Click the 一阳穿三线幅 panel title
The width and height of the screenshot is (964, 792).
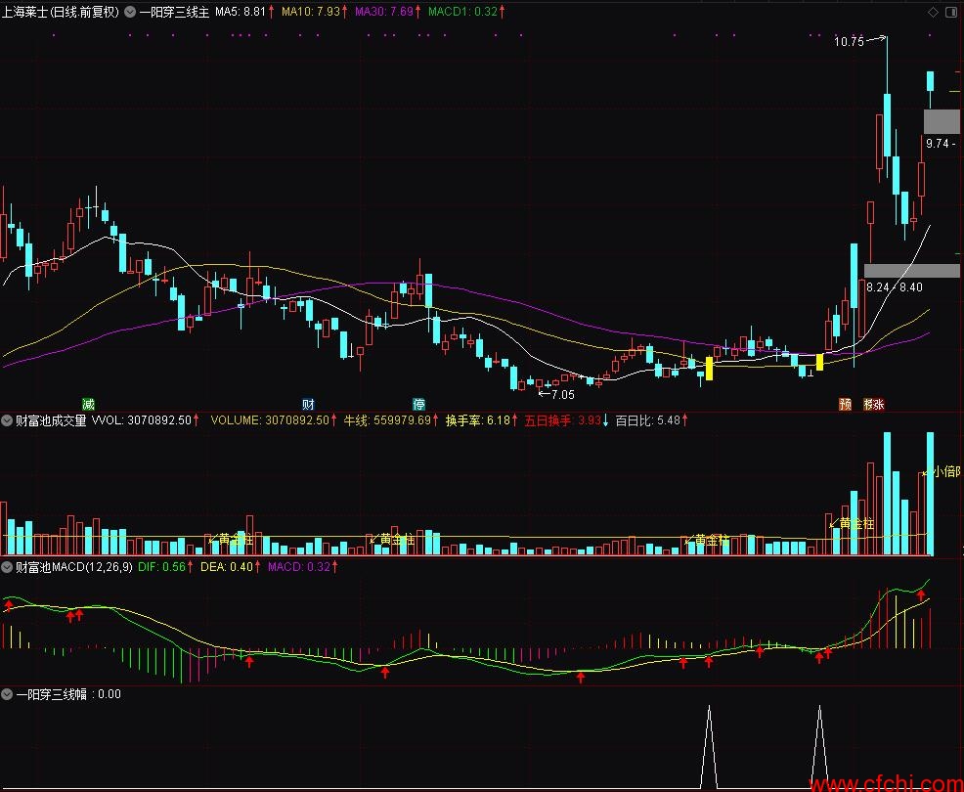pyautogui.click(x=52, y=694)
